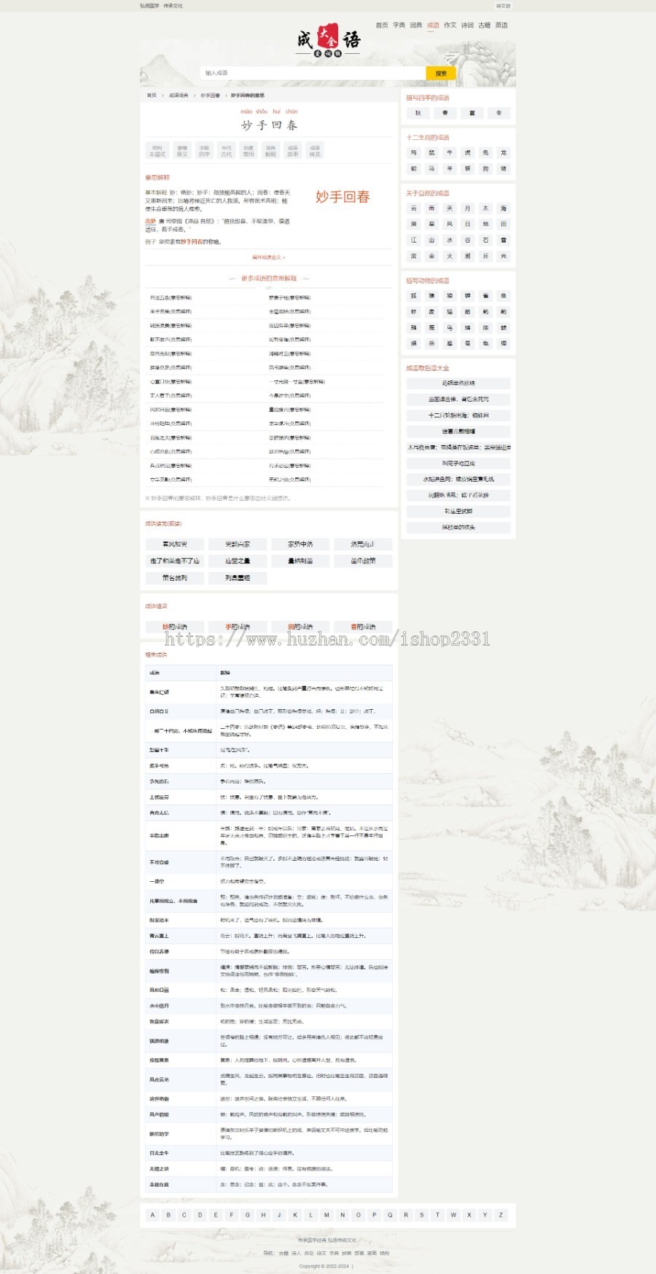
Task: Open the 诗词 navigation menu item
Action: 467,26
